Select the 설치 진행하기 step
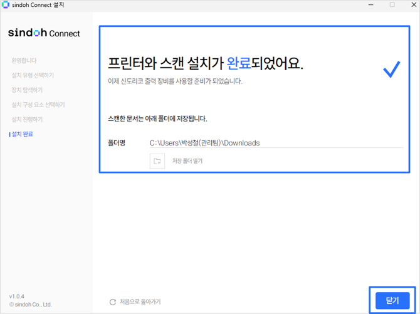 point(27,120)
